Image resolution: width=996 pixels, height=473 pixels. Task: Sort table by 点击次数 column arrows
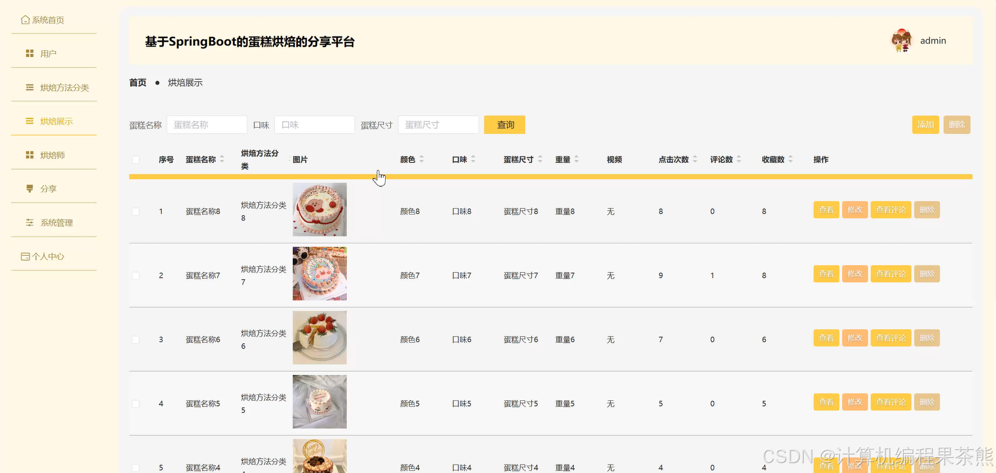[695, 159]
